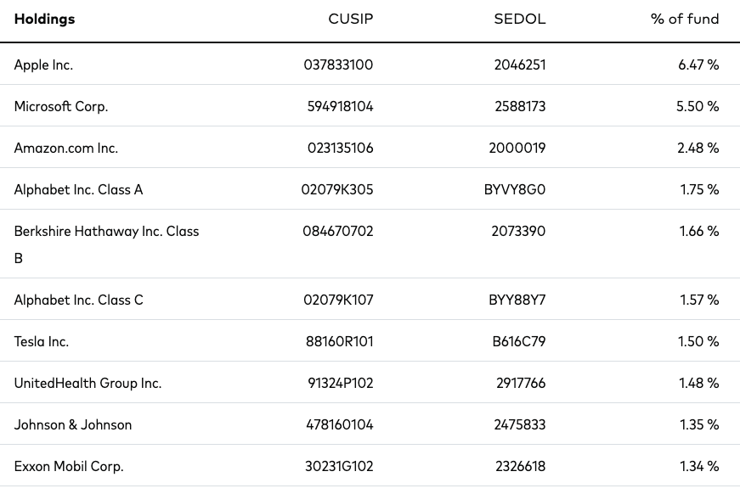The height and width of the screenshot is (494, 740).
Task: Click Apple's CUSIP value 037833100
Action: pos(338,65)
